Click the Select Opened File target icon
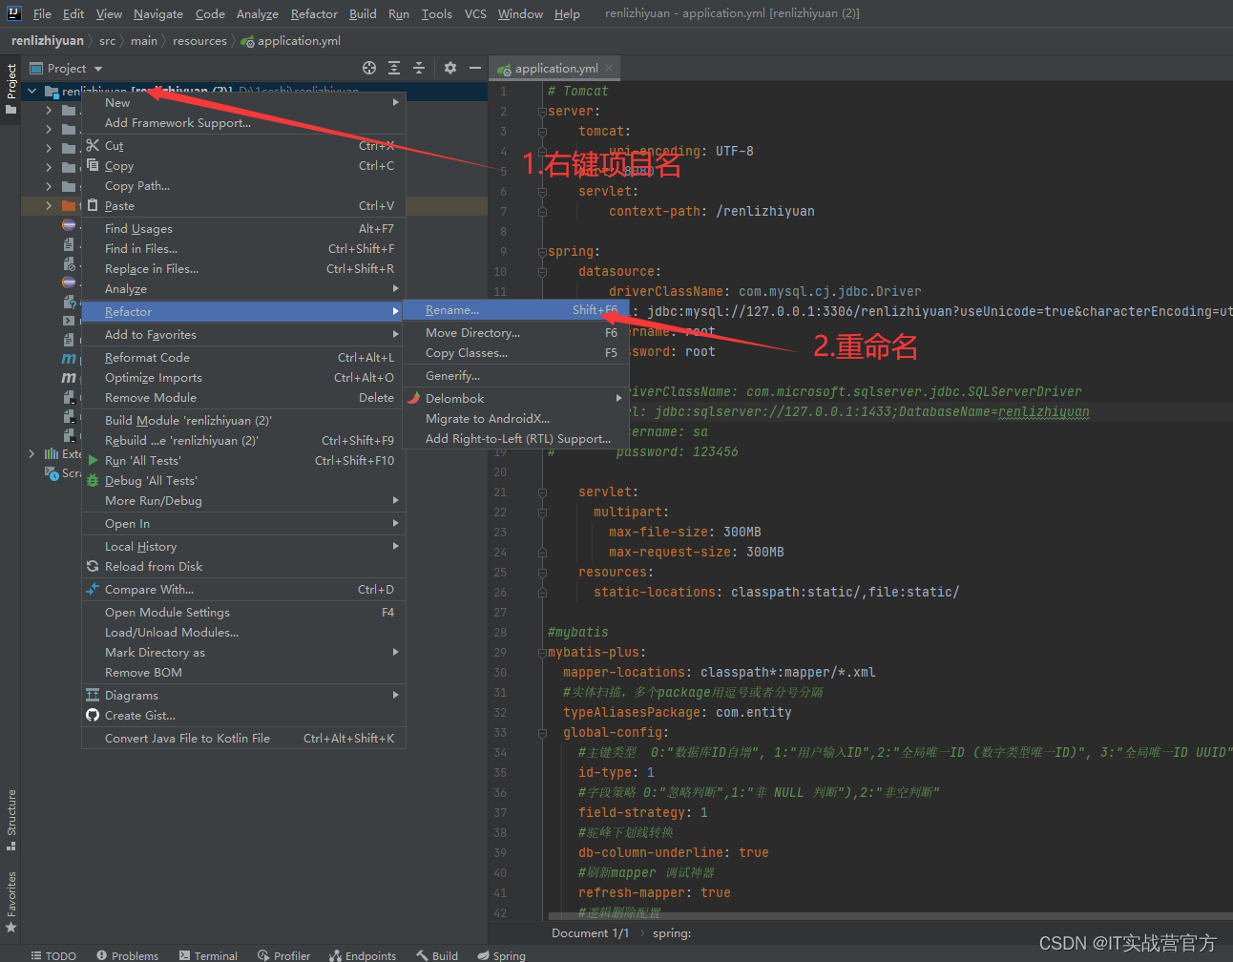This screenshot has height=962, width=1233. 369,68
